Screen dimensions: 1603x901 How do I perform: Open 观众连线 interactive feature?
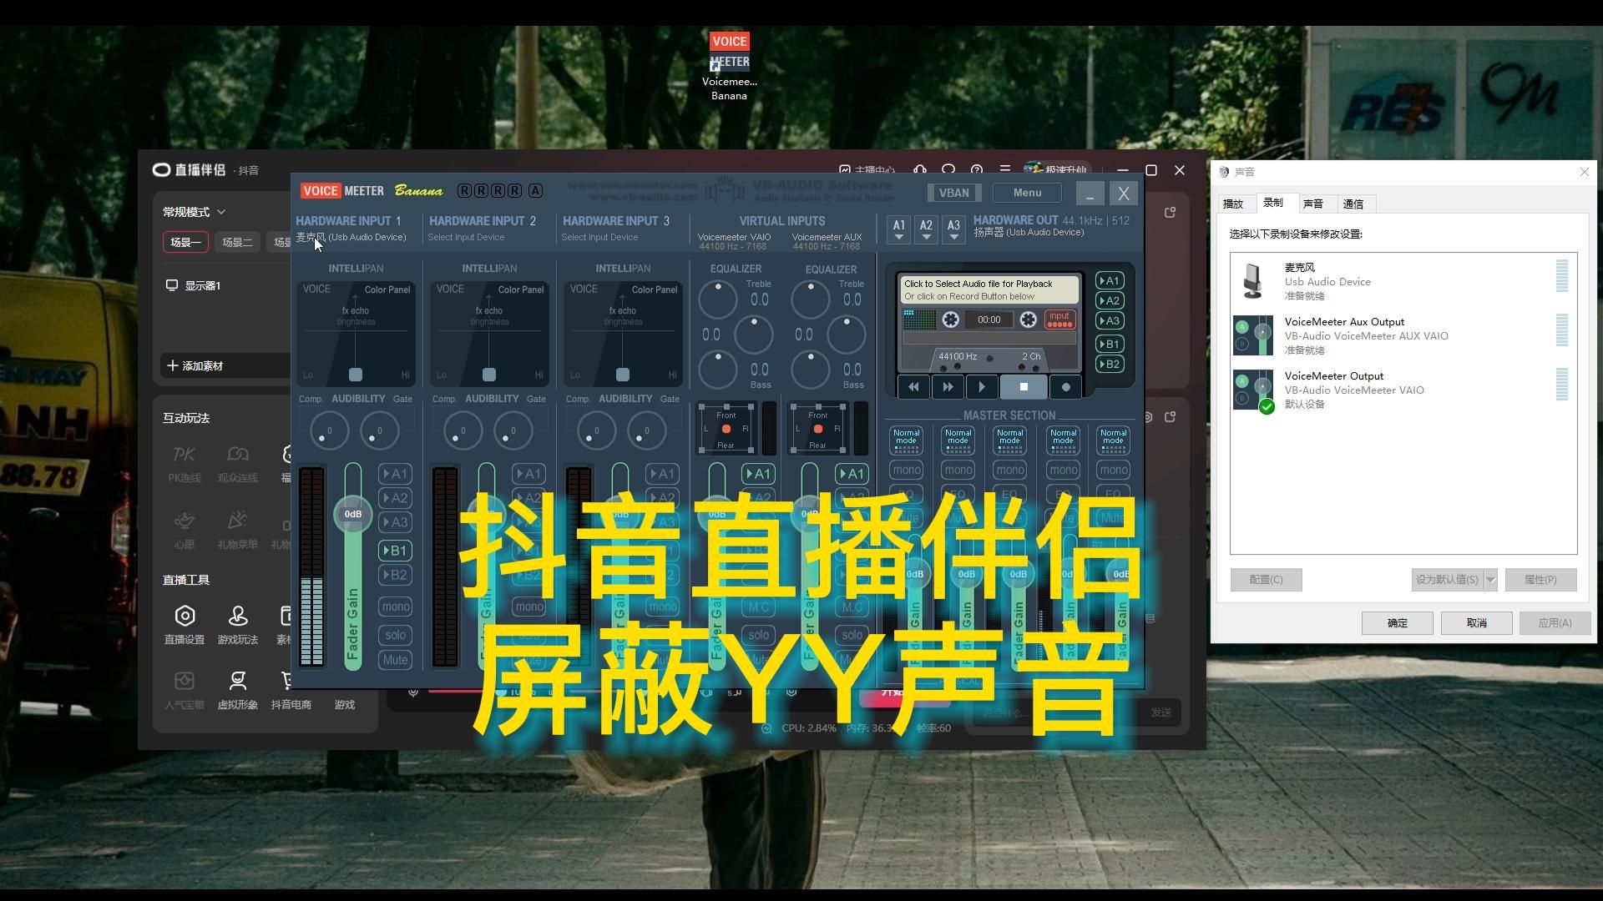tap(237, 464)
